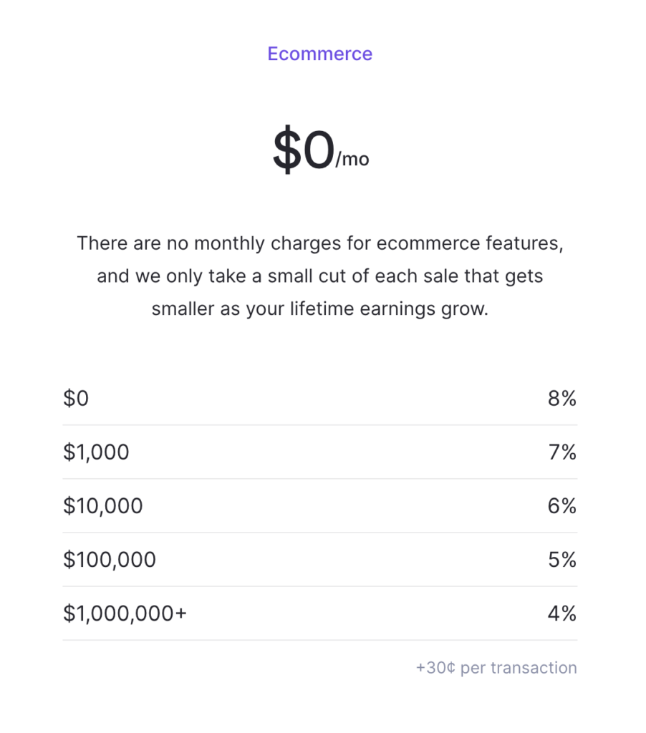
Task: Select the $1,000,000+ earnings tier
Action: click(x=125, y=613)
